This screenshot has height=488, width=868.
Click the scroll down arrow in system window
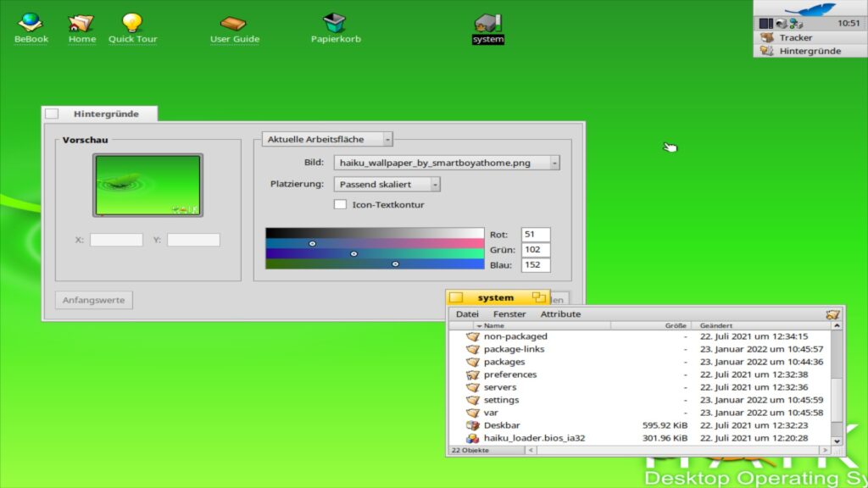[837, 441]
